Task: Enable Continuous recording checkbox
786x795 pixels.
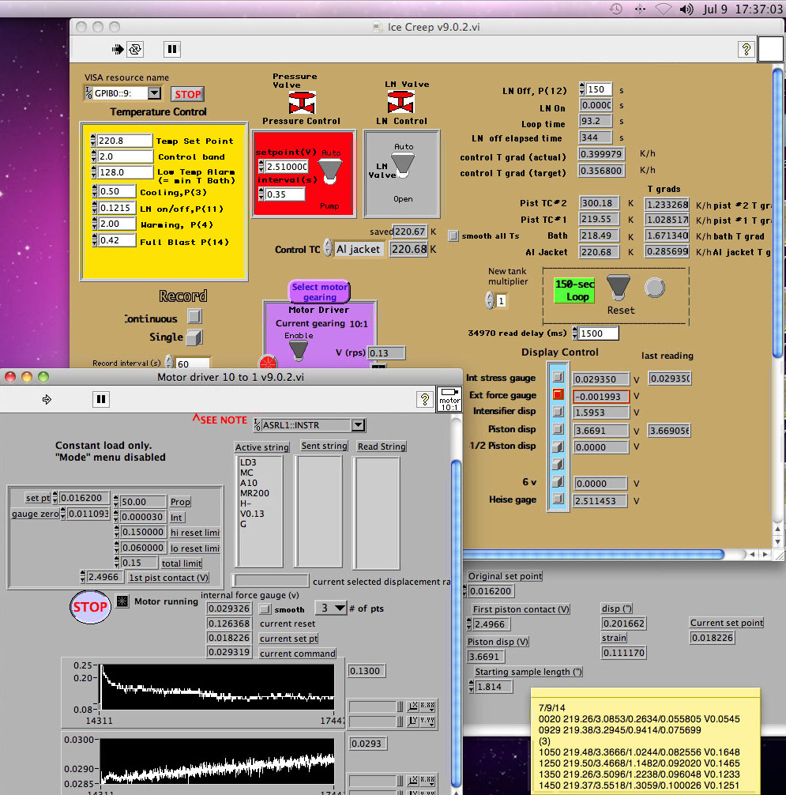Action: [x=194, y=316]
